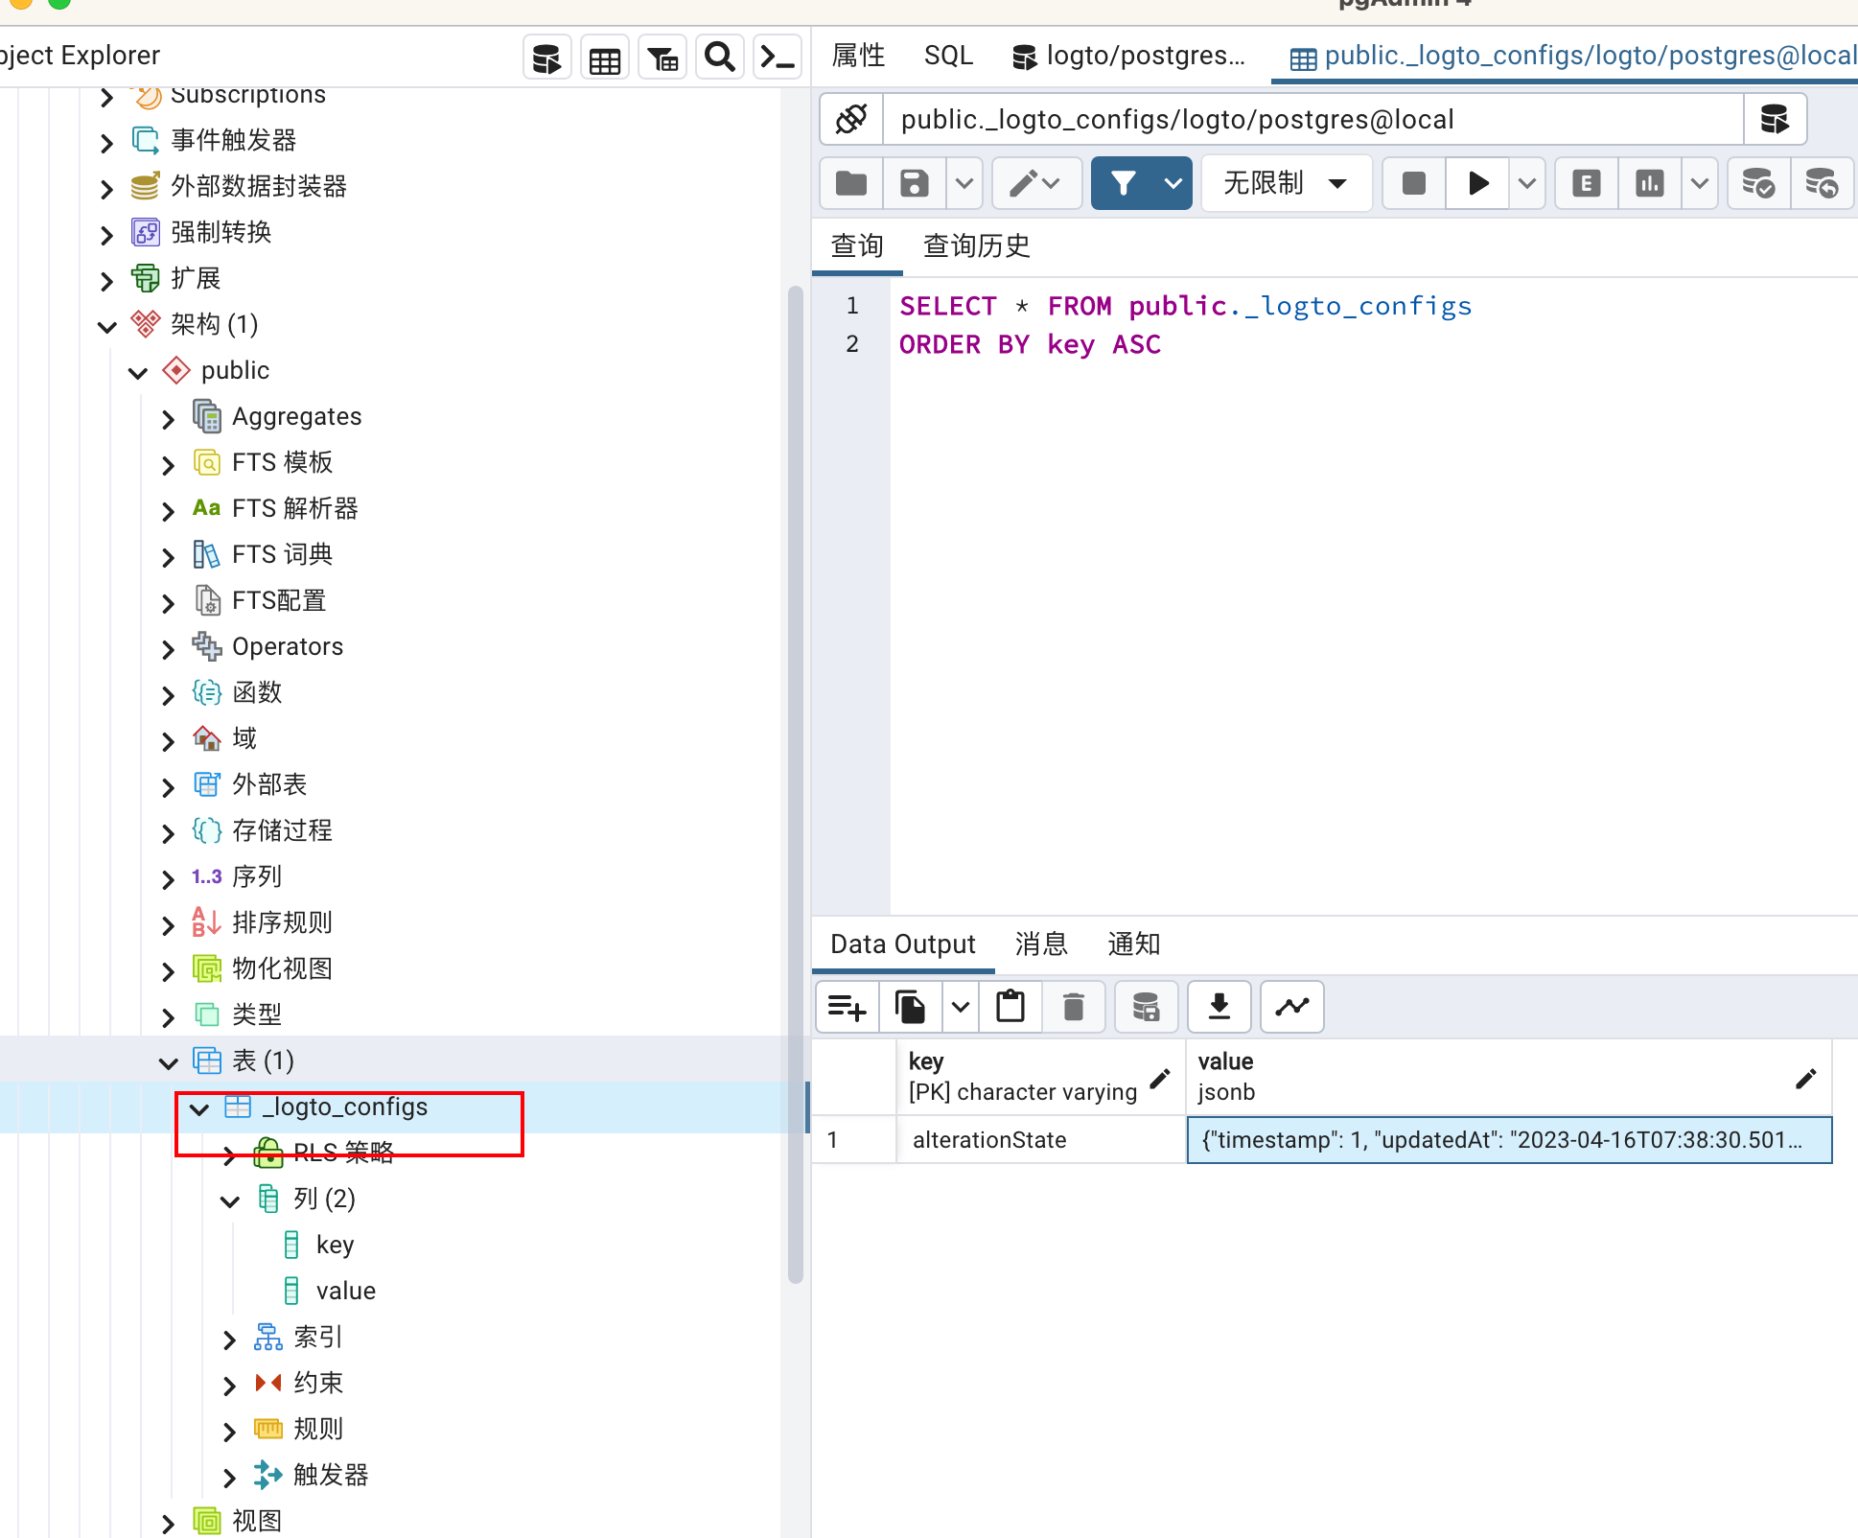The image size is (1858, 1538).
Task: Expand the Aggregates node
Action: point(169,419)
